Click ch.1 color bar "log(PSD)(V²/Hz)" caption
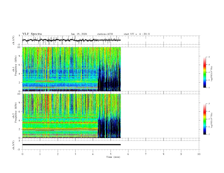The image size is (224, 173). coord(212,74)
